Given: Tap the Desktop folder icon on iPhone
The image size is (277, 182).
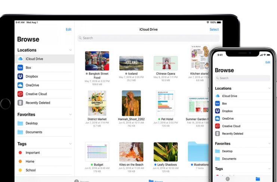Looking at the screenshot, I should click(x=218, y=151).
